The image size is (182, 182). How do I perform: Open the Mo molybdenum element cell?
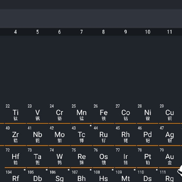point(60,135)
